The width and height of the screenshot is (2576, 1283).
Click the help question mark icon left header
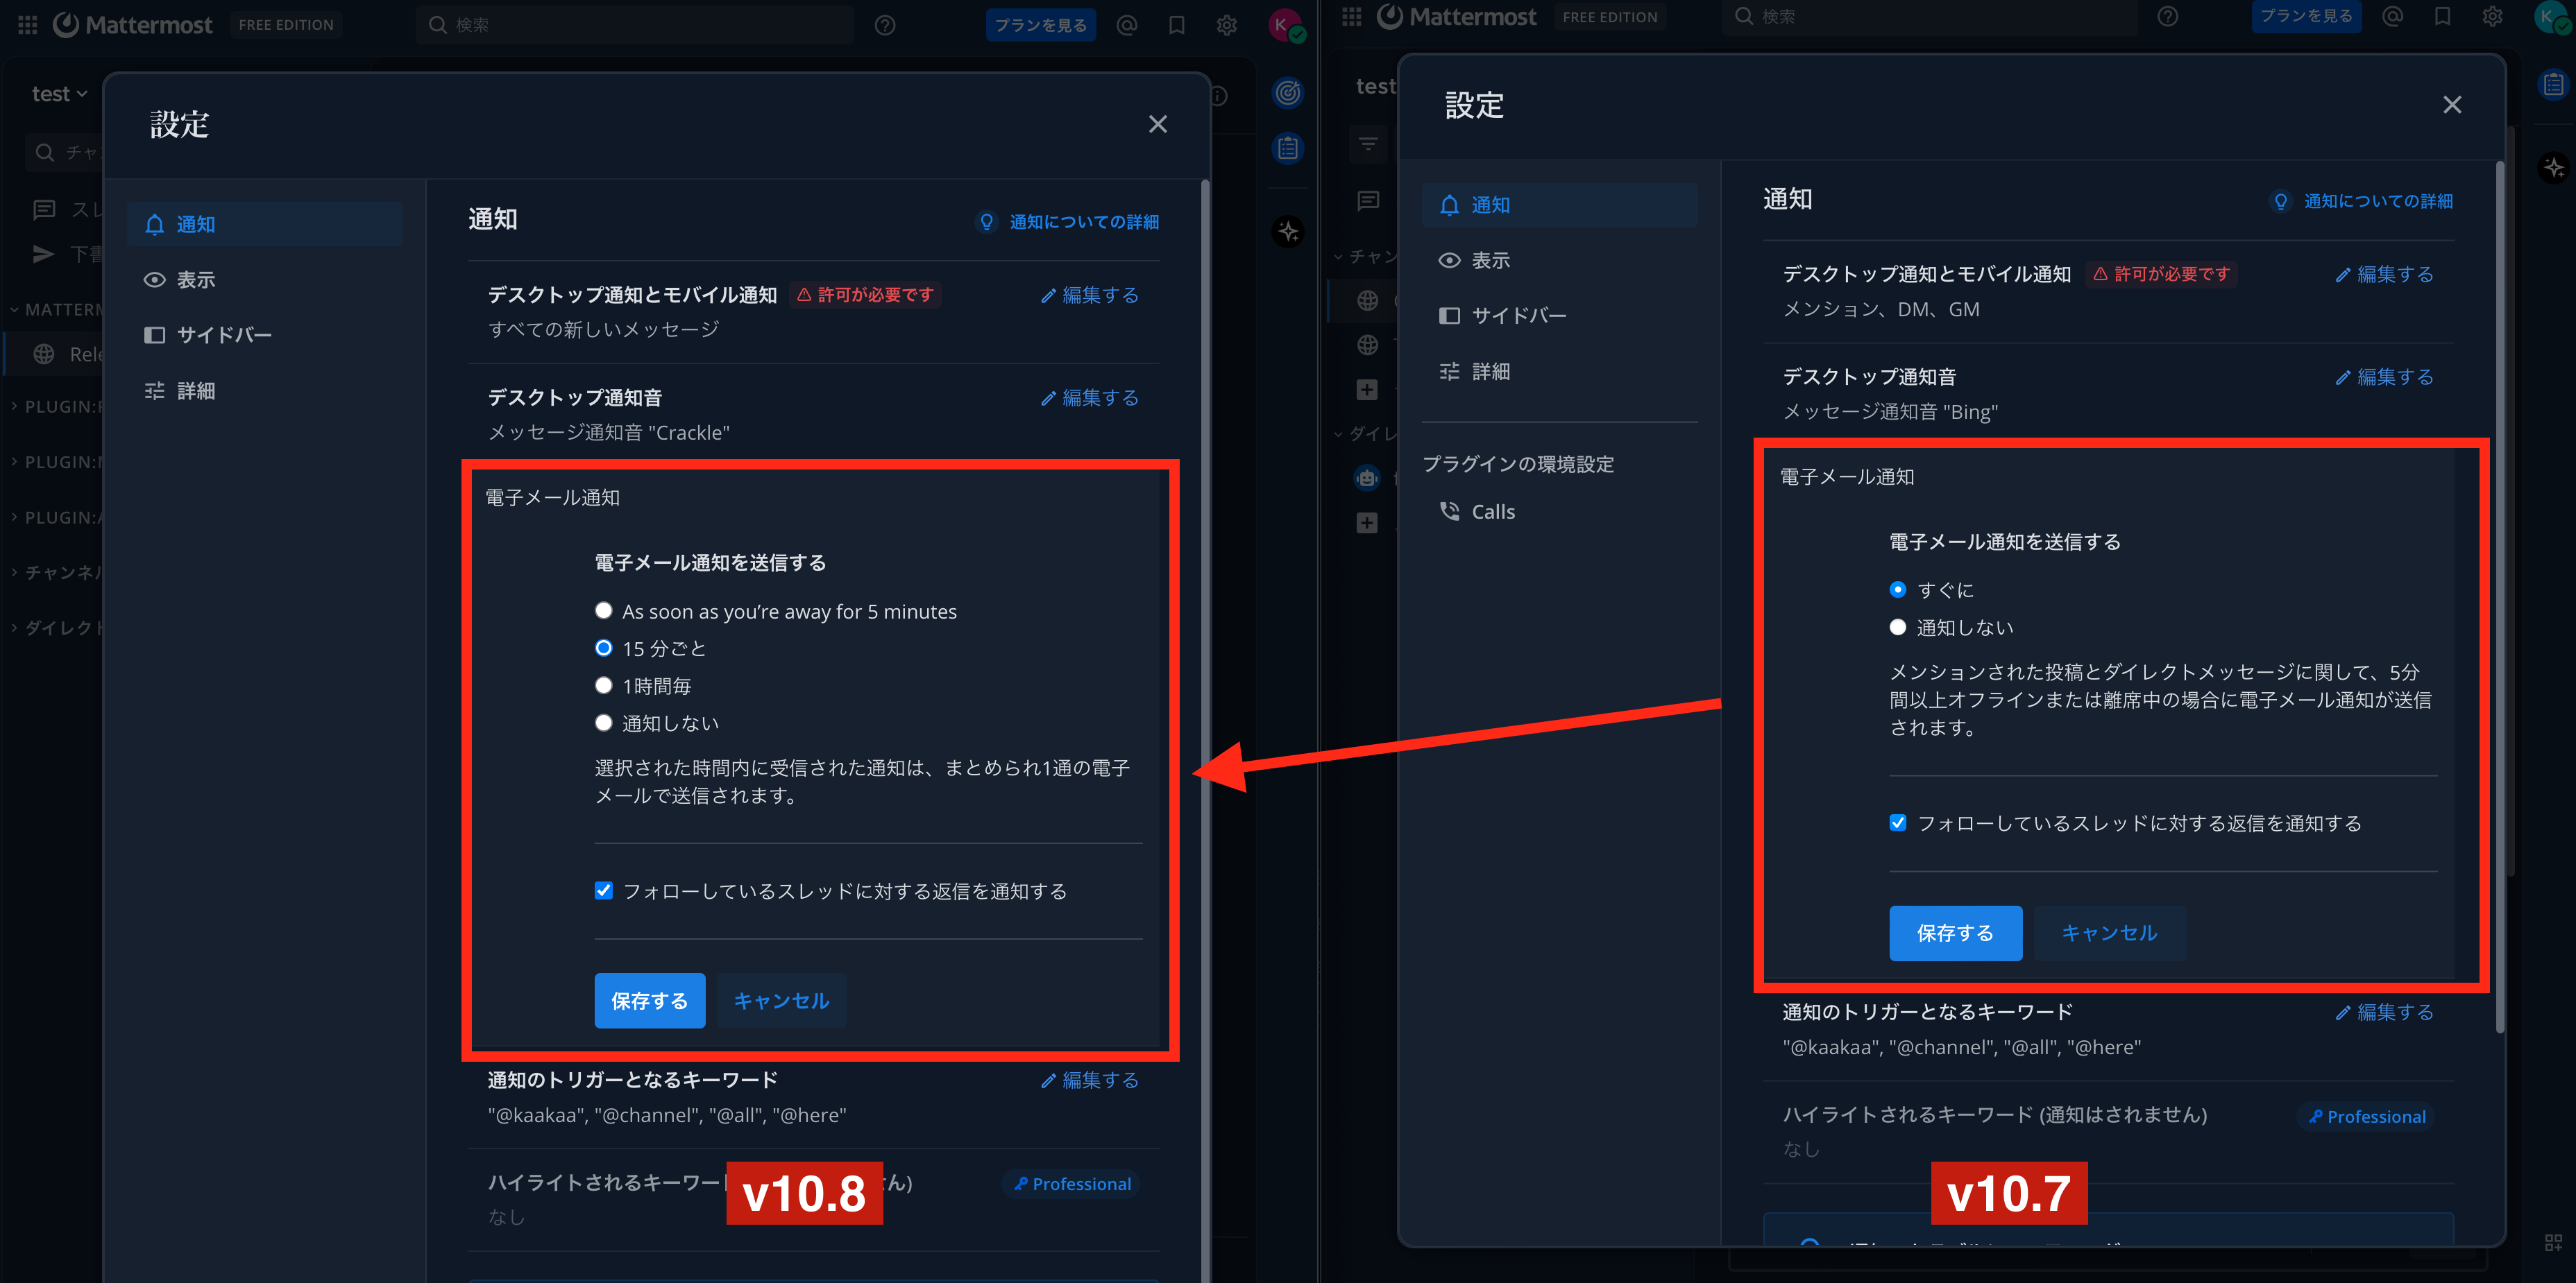(x=885, y=25)
